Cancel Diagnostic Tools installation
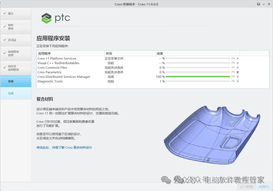 [x=238, y=81]
